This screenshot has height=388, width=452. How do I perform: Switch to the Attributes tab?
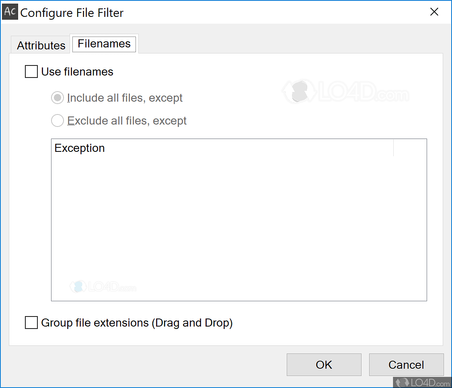40,45
